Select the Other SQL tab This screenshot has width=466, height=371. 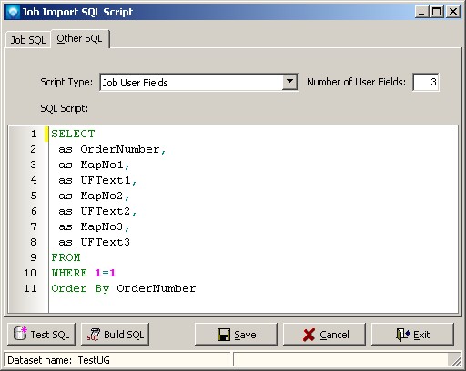pyautogui.click(x=79, y=38)
